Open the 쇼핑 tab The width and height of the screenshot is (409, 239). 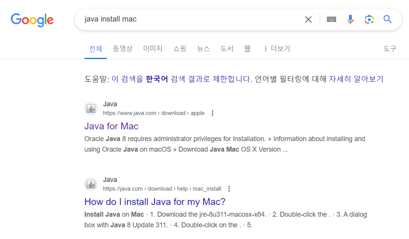[180, 49]
